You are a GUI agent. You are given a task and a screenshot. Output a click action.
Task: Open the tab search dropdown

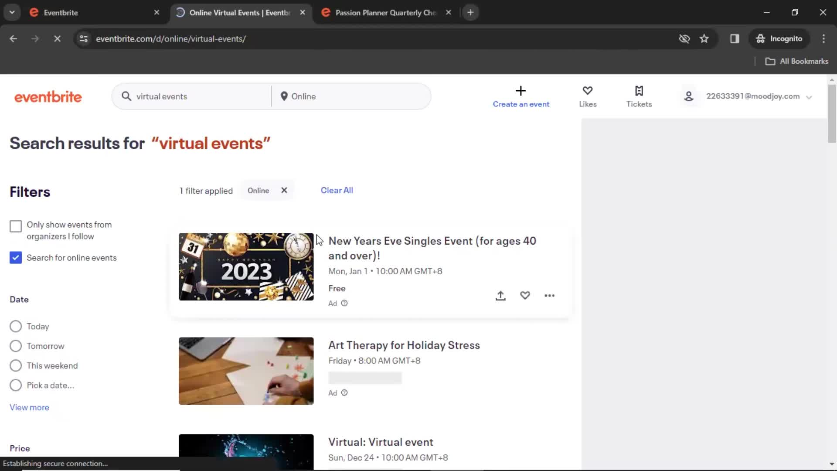click(12, 13)
